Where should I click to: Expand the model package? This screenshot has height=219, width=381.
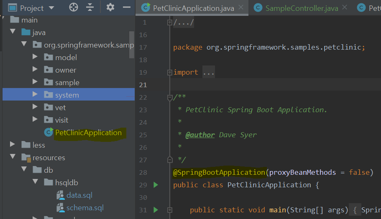pyautogui.click(x=35, y=56)
